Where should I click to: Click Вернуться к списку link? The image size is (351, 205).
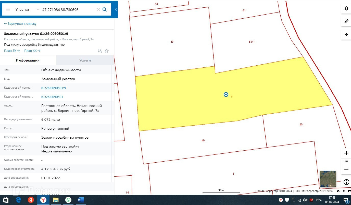20,23
